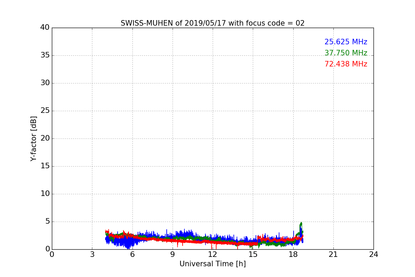The width and height of the screenshot is (415, 277).
Task: Click x-axis tick label 6
Action: (132, 254)
